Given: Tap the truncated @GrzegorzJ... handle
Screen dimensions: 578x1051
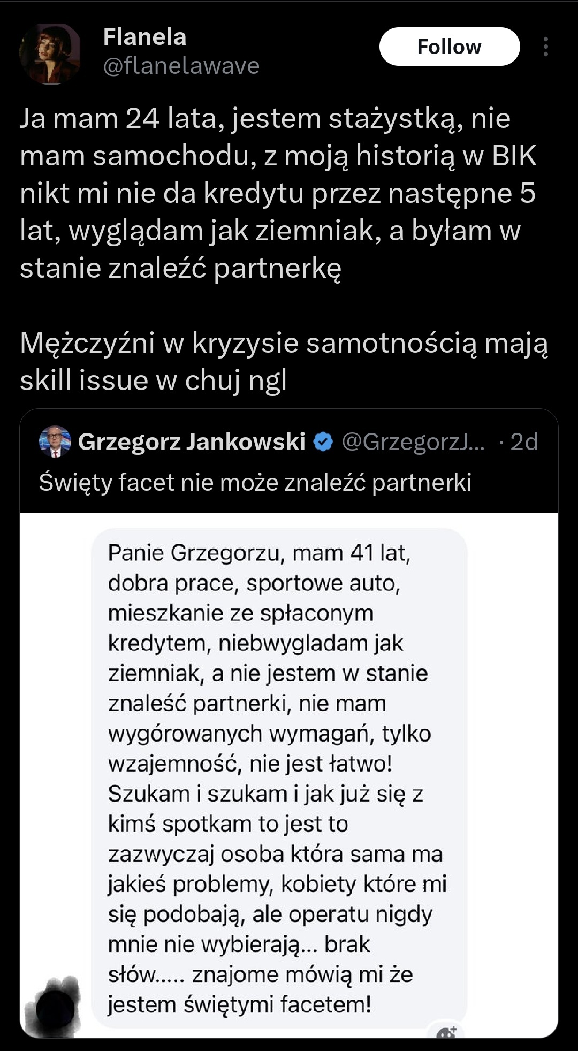Looking at the screenshot, I should pyautogui.click(x=413, y=442).
